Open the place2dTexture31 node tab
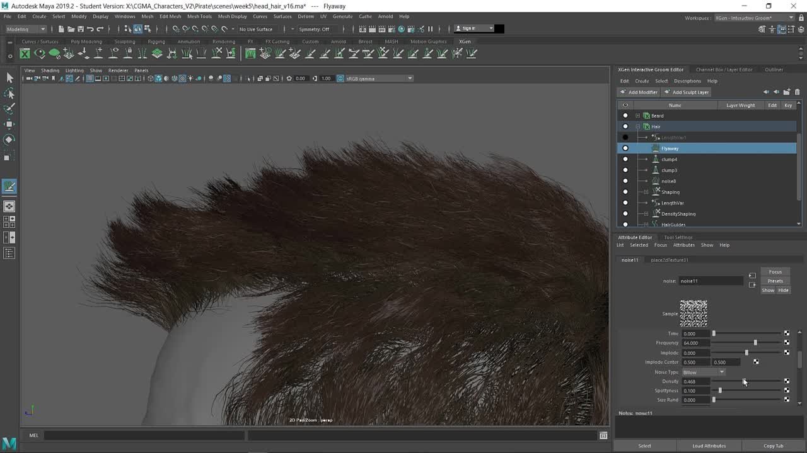807x453 pixels. coord(670,260)
